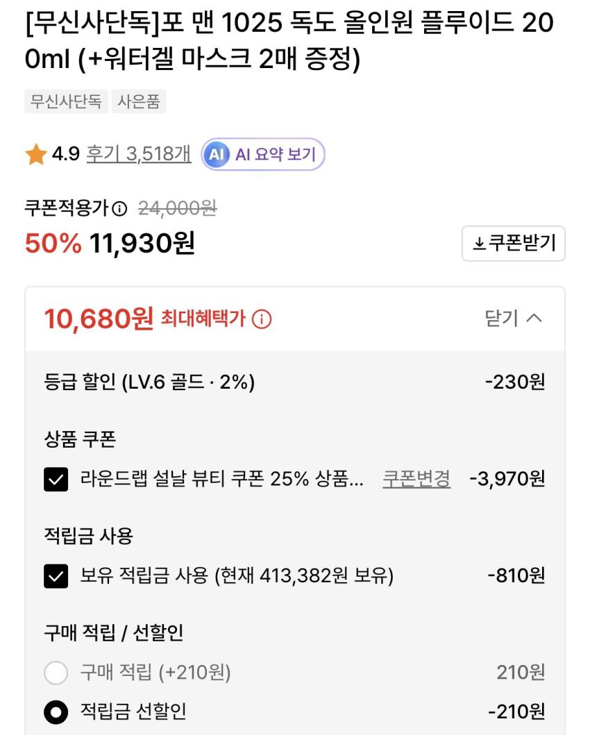
Task: Toggle the 보유 적립금 사용 checkbox
Action: [56, 576]
